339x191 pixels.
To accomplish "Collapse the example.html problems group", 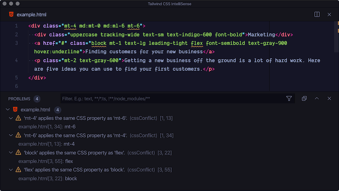I will pos(7,110).
